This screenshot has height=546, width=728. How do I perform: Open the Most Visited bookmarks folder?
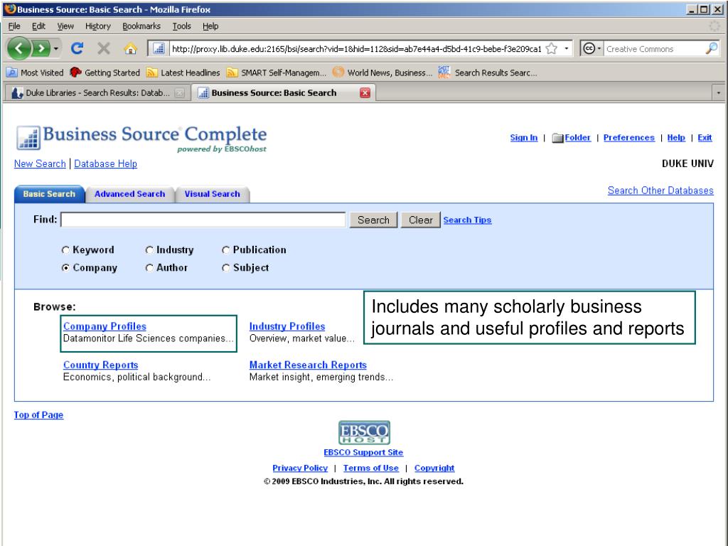click(36, 73)
